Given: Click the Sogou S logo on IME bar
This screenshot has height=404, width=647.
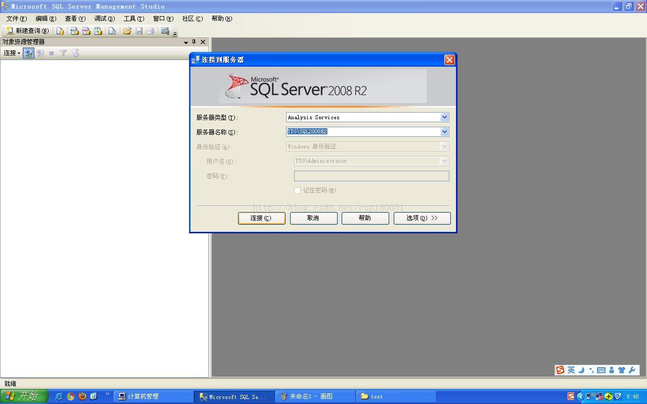Looking at the screenshot, I should [x=560, y=370].
